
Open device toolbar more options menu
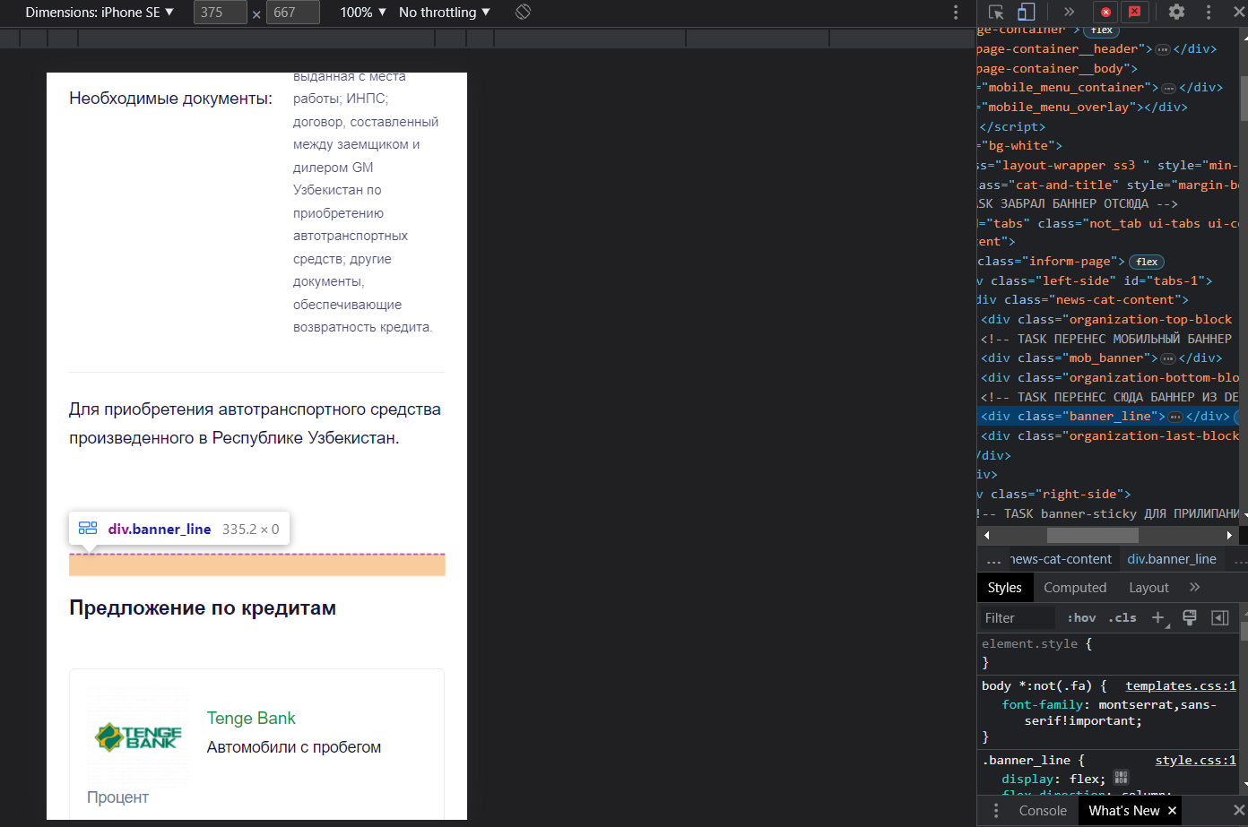(x=956, y=12)
